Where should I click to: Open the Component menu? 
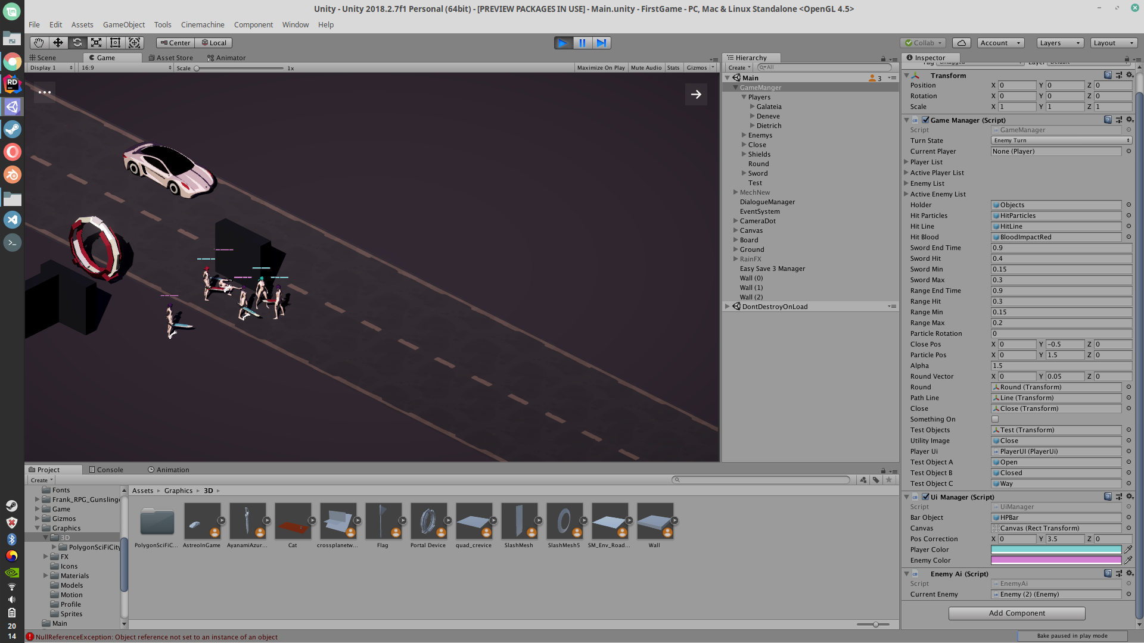[253, 24]
